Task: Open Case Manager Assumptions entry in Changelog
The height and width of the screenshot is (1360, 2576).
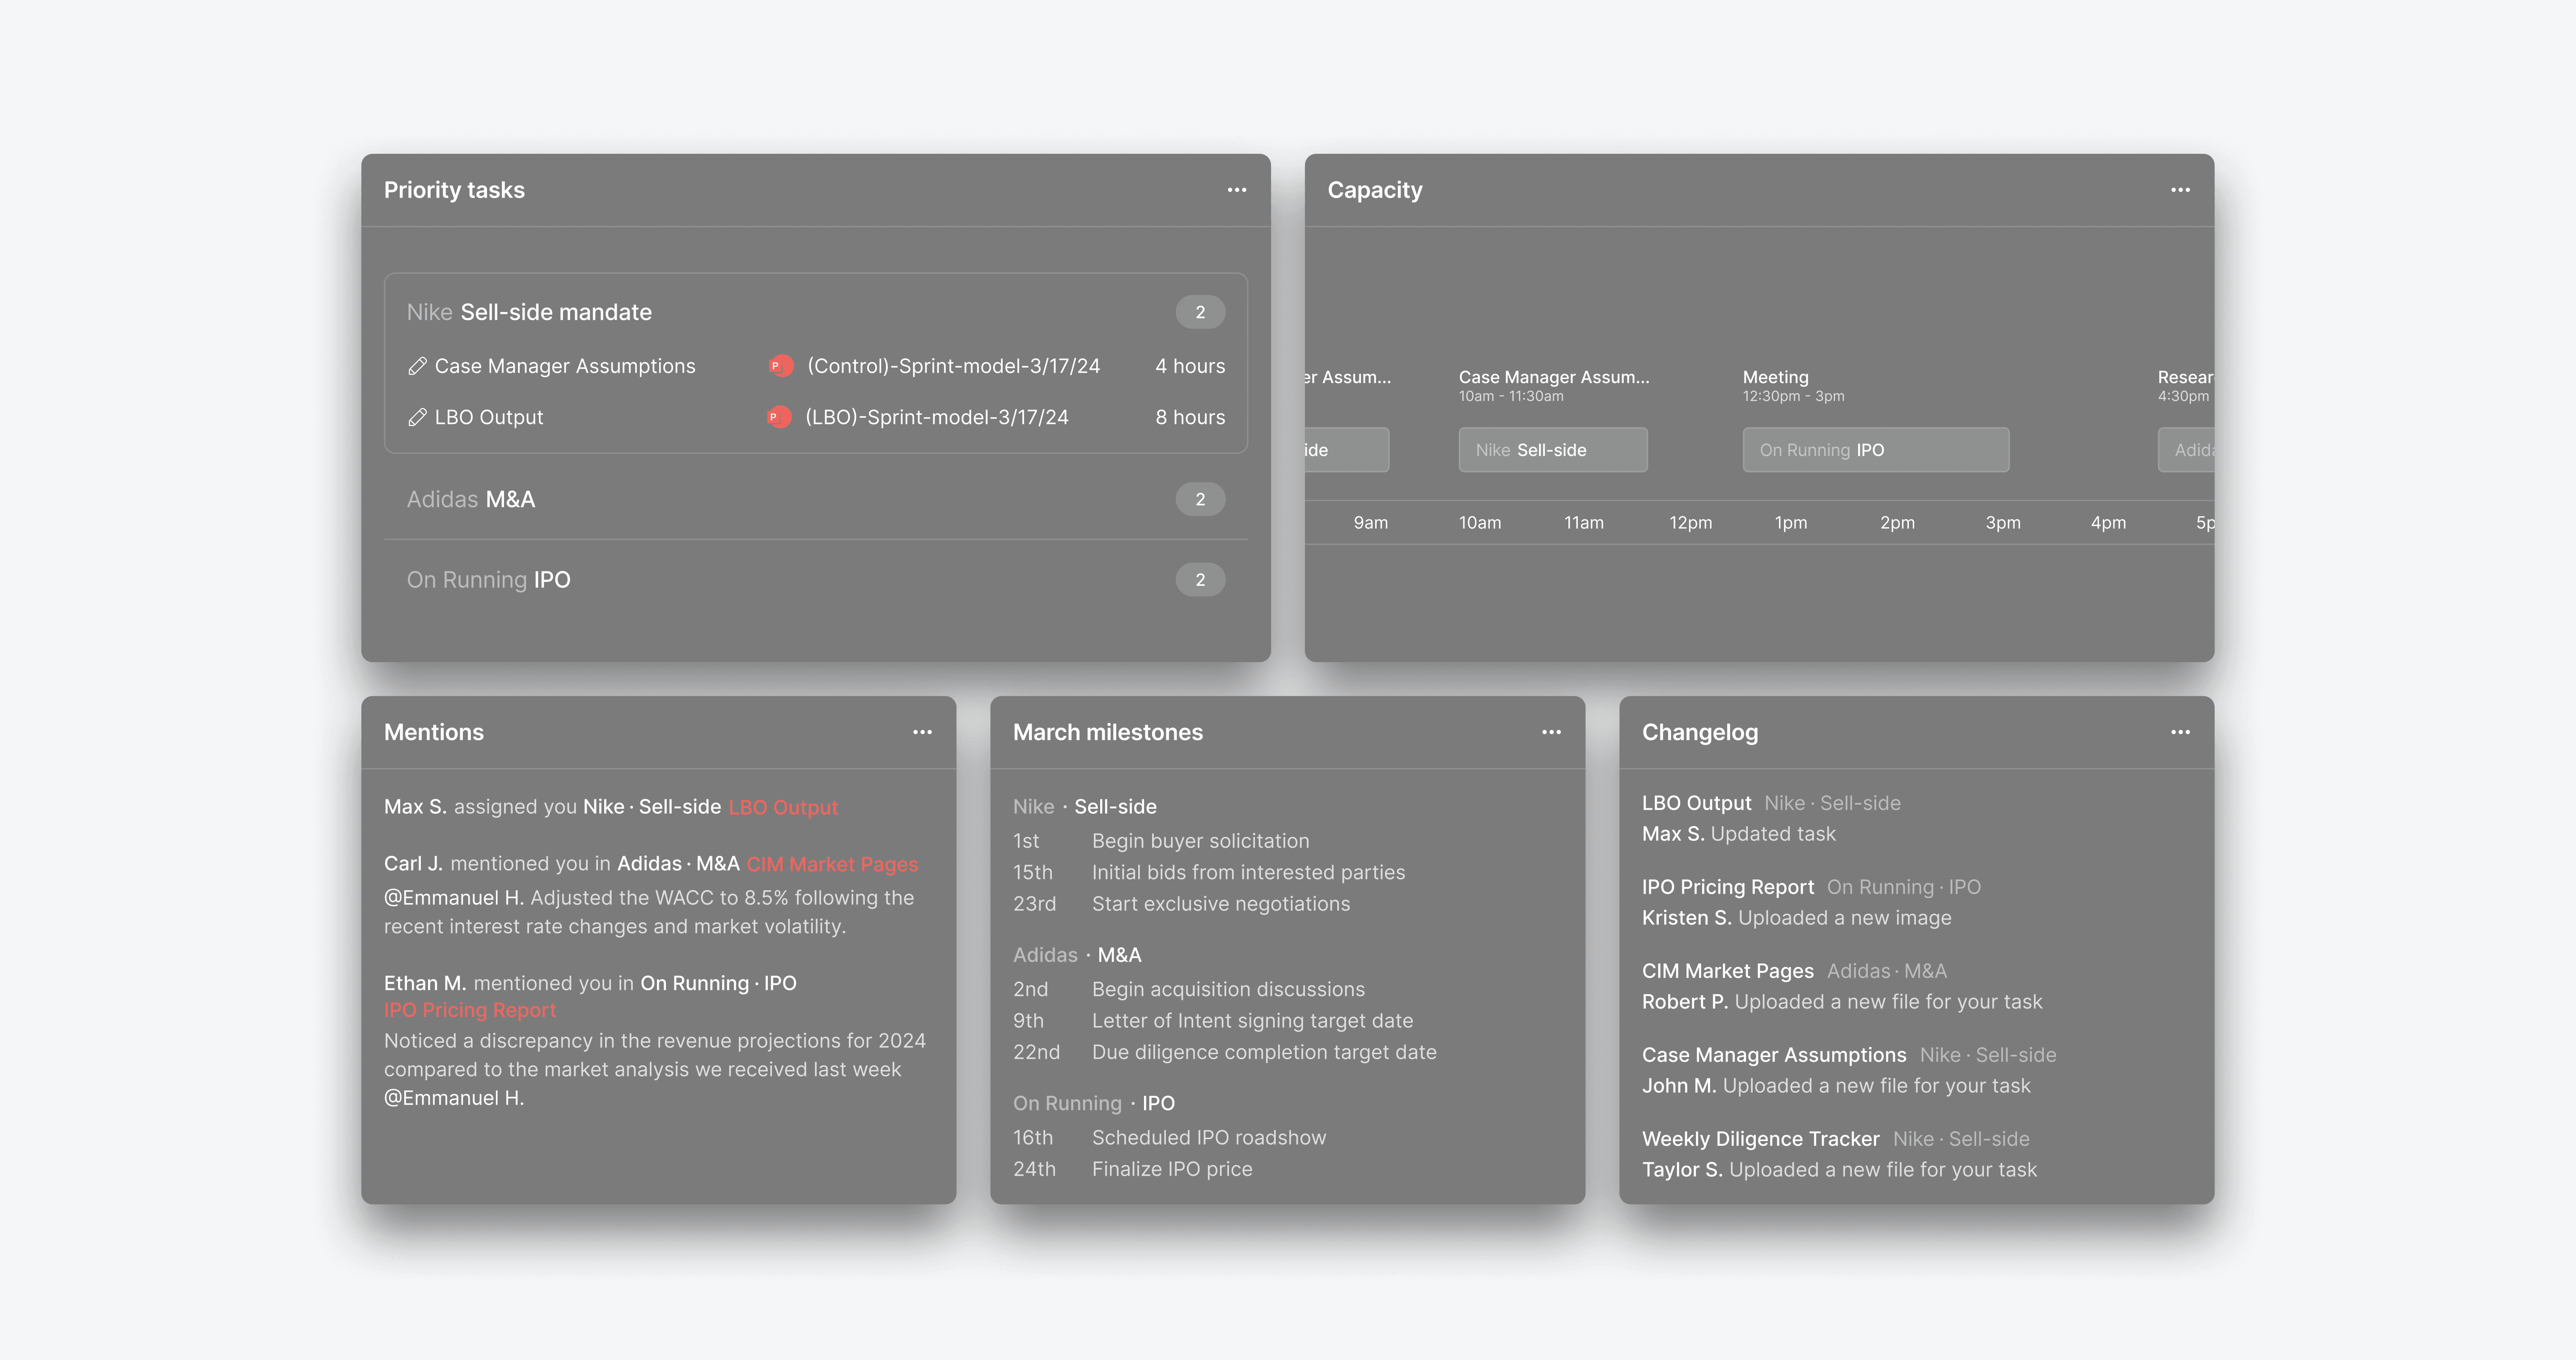Action: click(1774, 1056)
